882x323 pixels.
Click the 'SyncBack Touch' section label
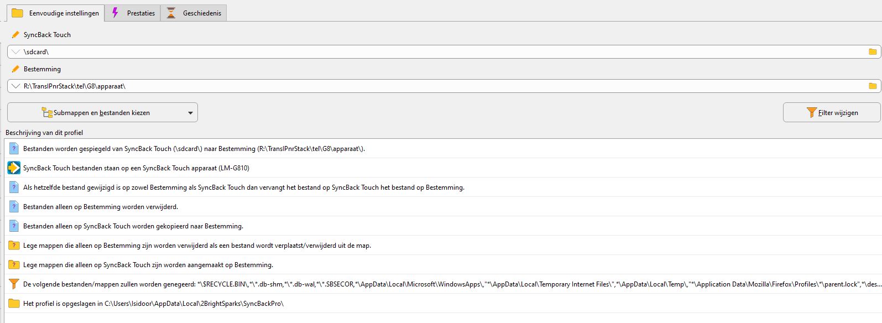47,35
